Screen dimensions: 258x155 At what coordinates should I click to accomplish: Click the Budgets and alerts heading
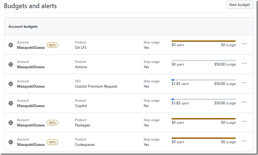(x=30, y=6)
